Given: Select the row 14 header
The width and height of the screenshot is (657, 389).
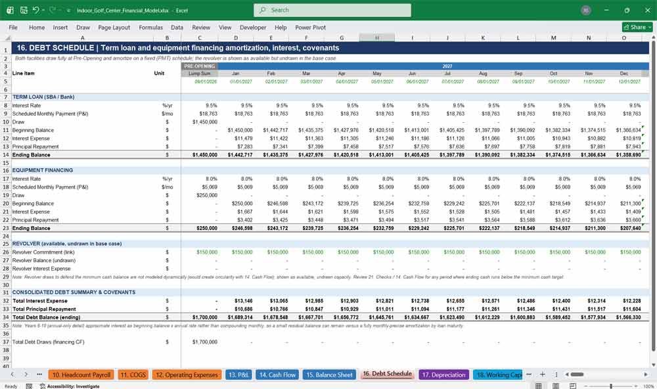Looking at the screenshot, I should coord(6,154).
